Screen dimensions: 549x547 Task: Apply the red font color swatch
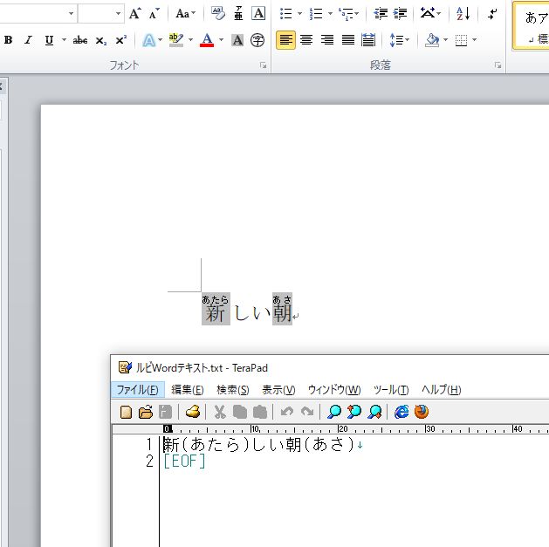click(x=207, y=40)
